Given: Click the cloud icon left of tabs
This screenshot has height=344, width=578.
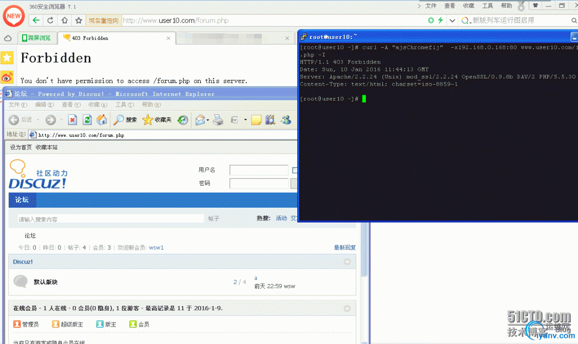Looking at the screenshot, I should pyautogui.click(x=8, y=38).
